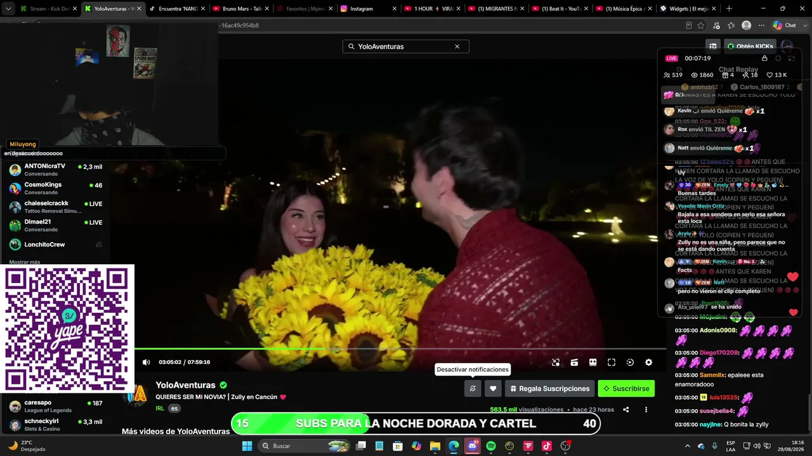Open Adonis0908 username in chat
Screen dimensions: 812x456
[718, 330]
